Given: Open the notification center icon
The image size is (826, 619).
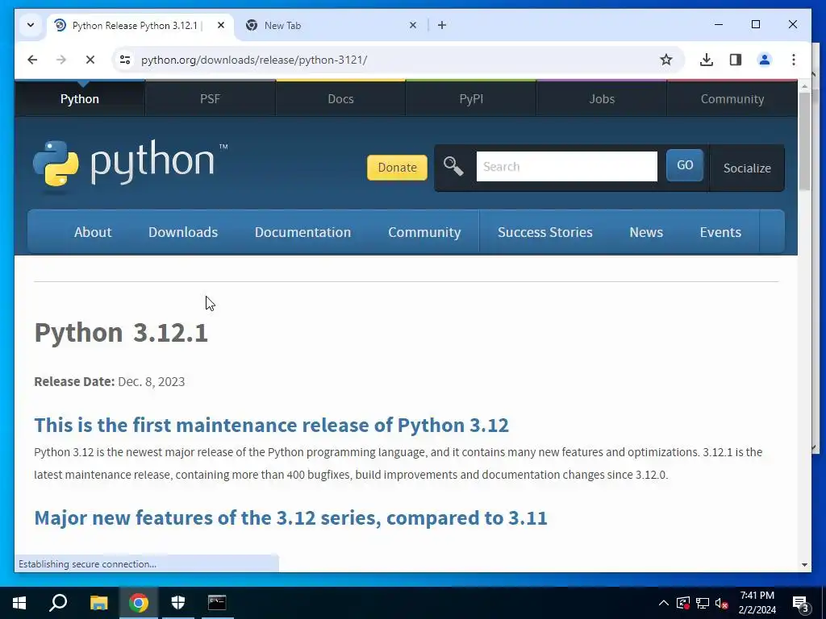Looking at the screenshot, I should point(801,604).
